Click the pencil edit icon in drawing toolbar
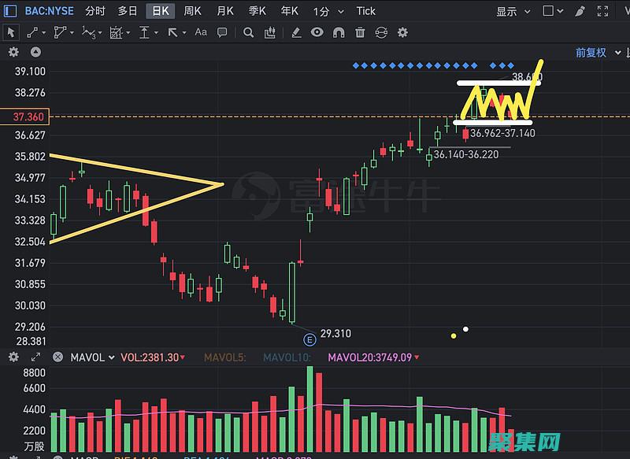The height and width of the screenshot is (459, 630). pyautogui.click(x=296, y=32)
